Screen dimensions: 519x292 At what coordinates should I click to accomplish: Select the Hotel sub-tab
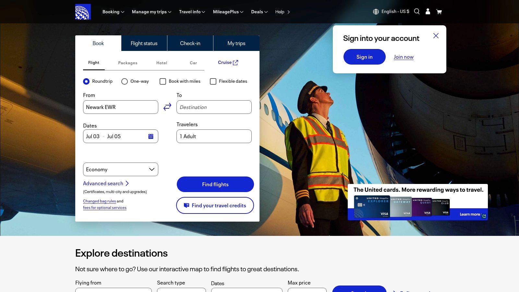pos(162,63)
